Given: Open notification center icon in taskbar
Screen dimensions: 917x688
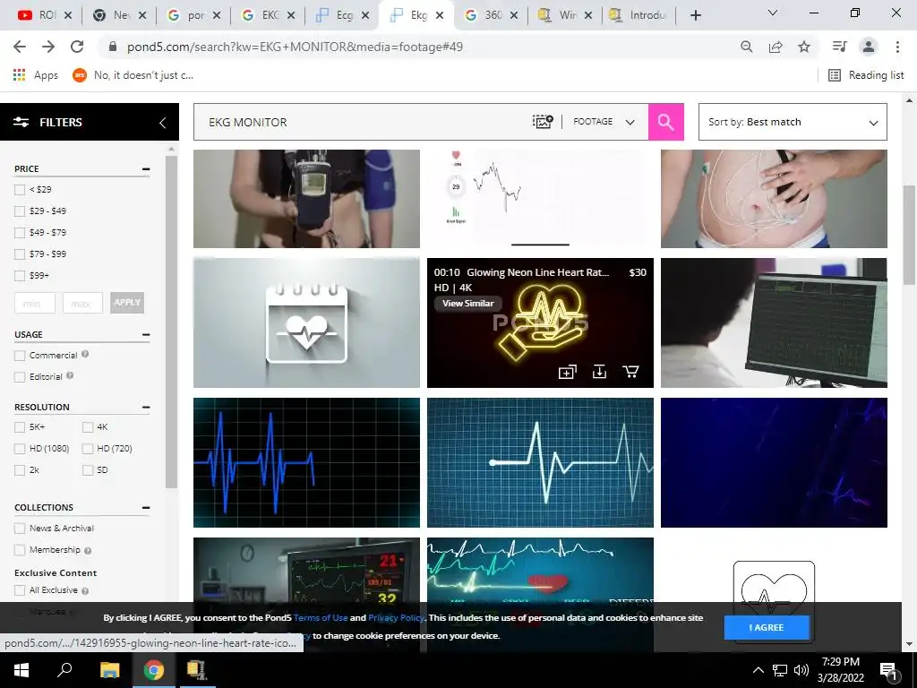Looking at the screenshot, I should pos(888,670).
